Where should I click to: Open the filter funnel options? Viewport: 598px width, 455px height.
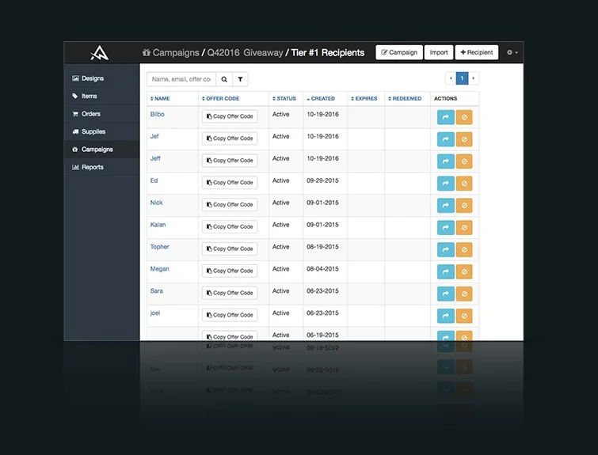click(240, 79)
